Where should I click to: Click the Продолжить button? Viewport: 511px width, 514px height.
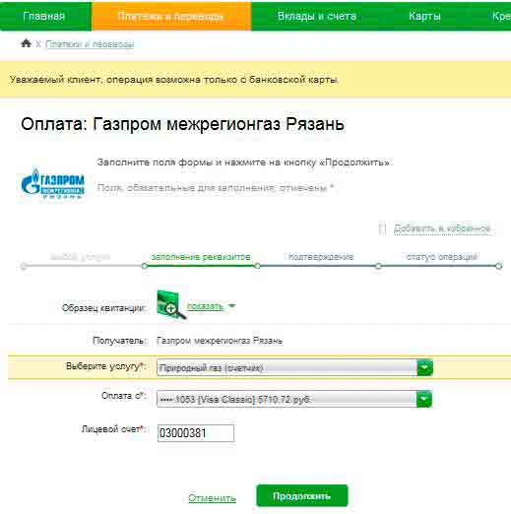[301, 495]
